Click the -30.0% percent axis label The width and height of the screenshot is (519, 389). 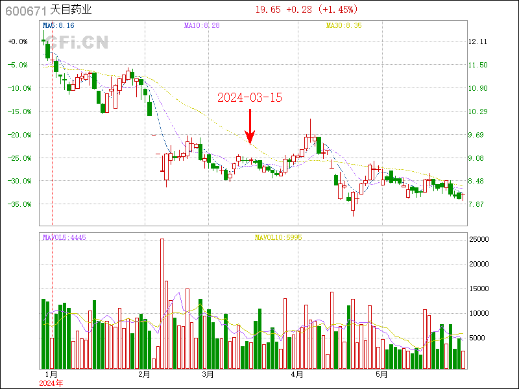pyautogui.click(x=19, y=182)
